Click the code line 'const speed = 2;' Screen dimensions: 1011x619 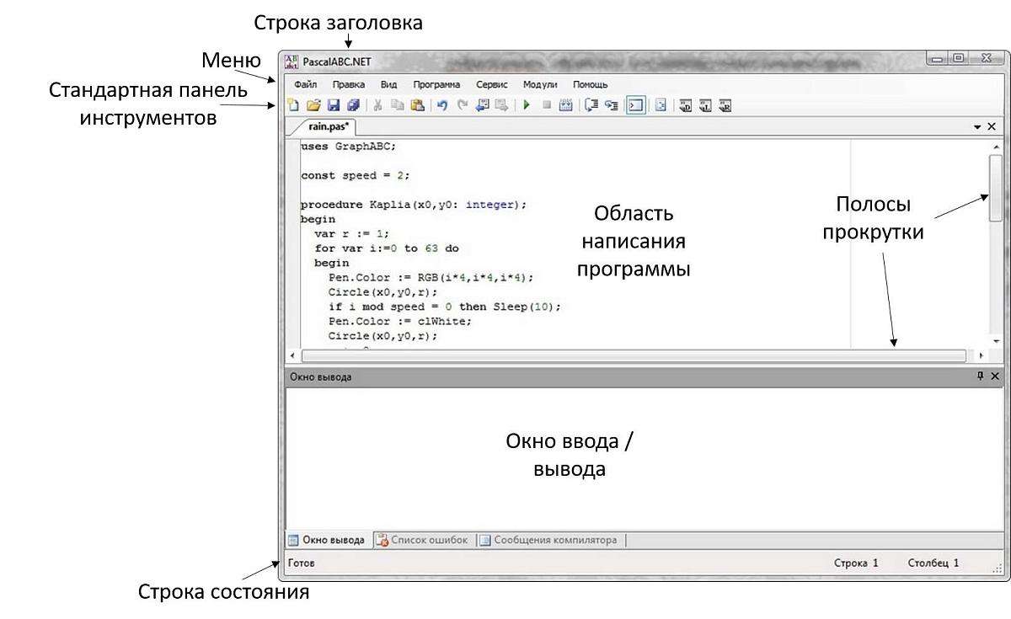click(355, 176)
